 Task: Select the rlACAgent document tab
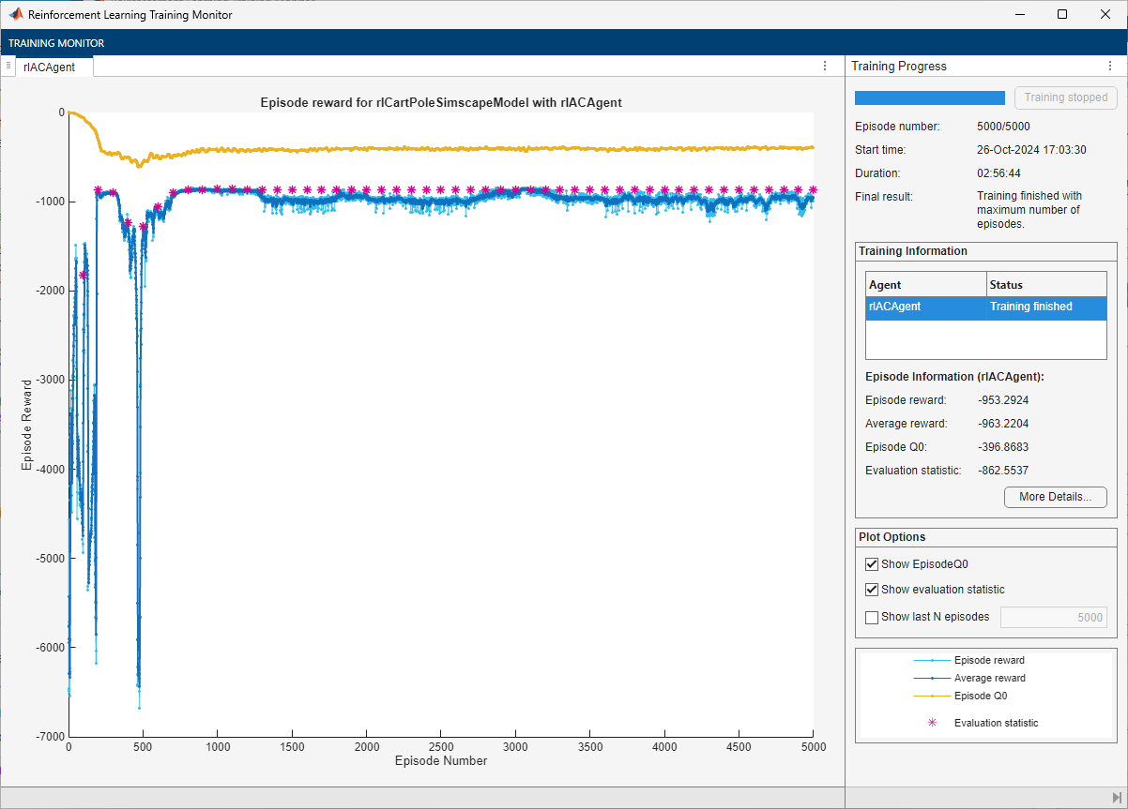(49, 67)
